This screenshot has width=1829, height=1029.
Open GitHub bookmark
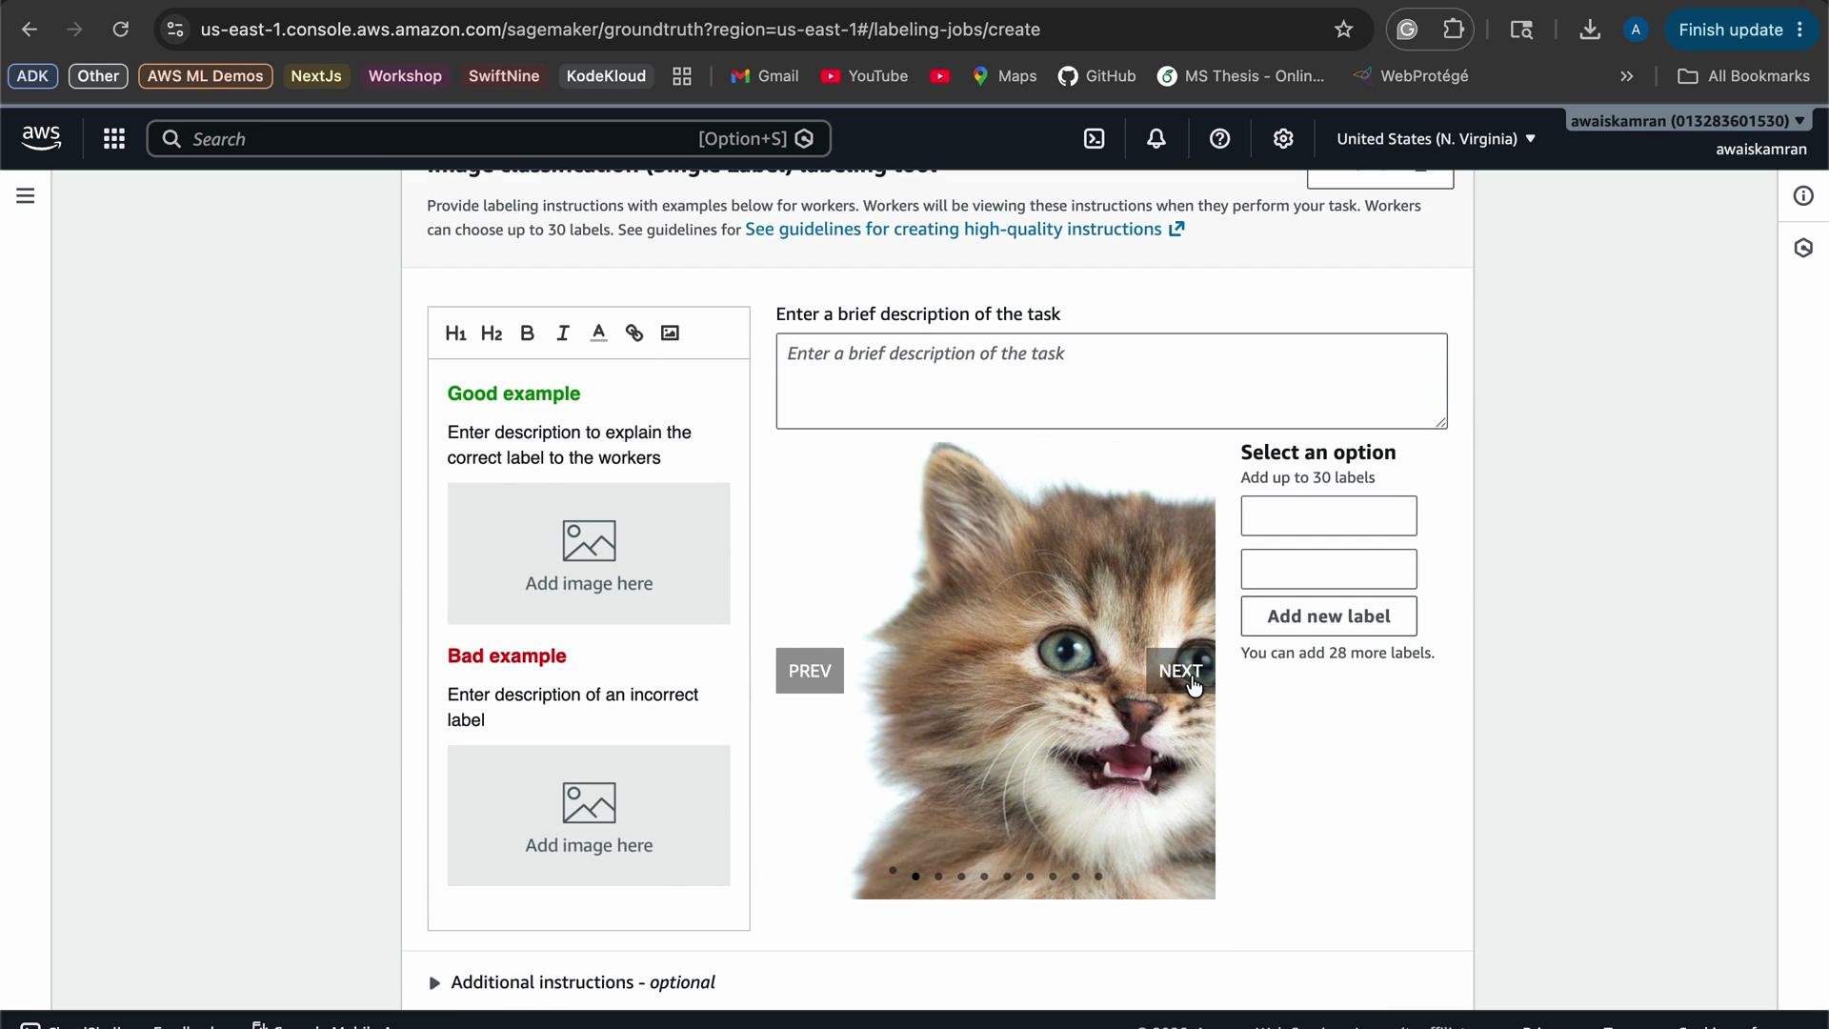tap(1096, 76)
